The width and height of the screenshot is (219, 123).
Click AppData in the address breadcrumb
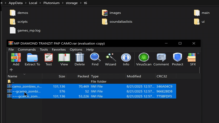click(16, 3)
